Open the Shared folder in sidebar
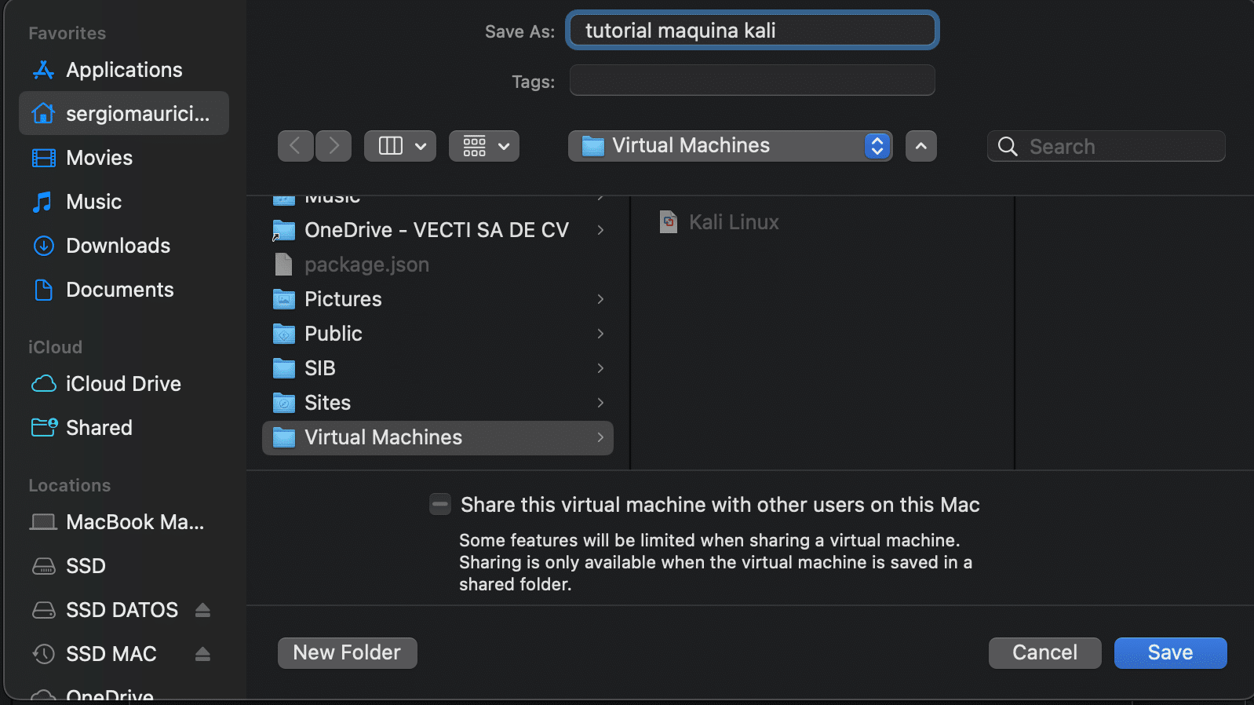This screenshot has width=1254, height=705. [99, 428]
